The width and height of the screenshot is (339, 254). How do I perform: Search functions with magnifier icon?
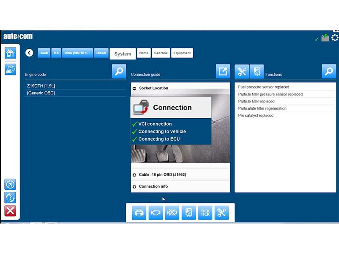click(x=329, y=71)
